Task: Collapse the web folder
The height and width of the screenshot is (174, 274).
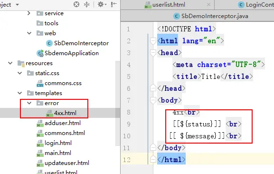Action: tap(29, 33)
